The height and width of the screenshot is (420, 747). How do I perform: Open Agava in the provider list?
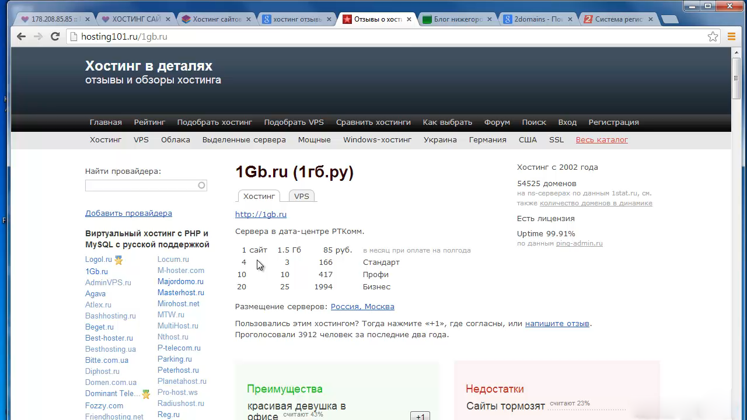point(96,293)
